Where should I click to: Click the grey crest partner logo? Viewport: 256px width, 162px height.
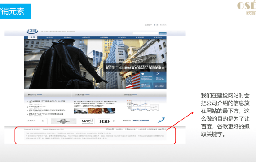[x=63, y=121]
